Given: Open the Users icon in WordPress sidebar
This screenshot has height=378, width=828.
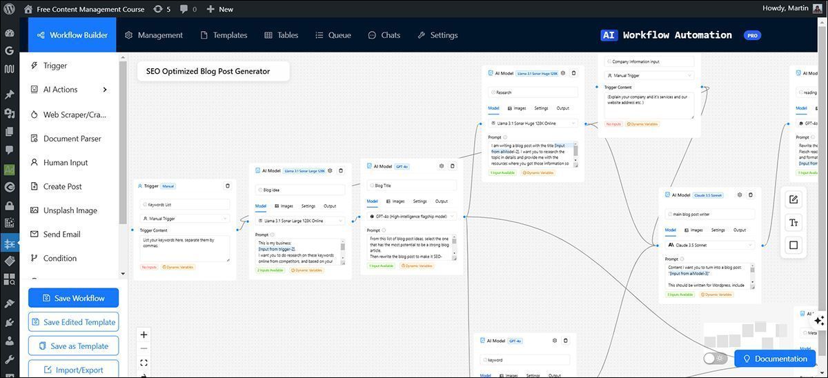Looking at the screenshot, I should pyautogui.click(x=9, y=341).
